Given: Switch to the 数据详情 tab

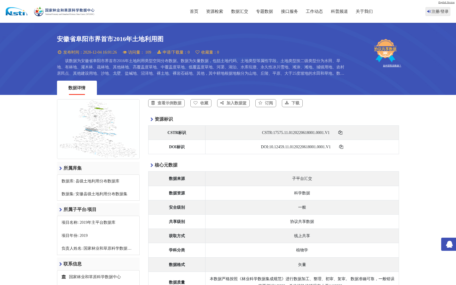Looking at the screenshot, I should point(77,88).
